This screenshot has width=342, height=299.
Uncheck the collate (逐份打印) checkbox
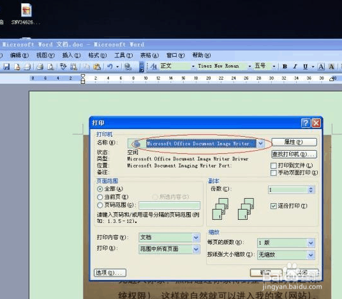273,206
